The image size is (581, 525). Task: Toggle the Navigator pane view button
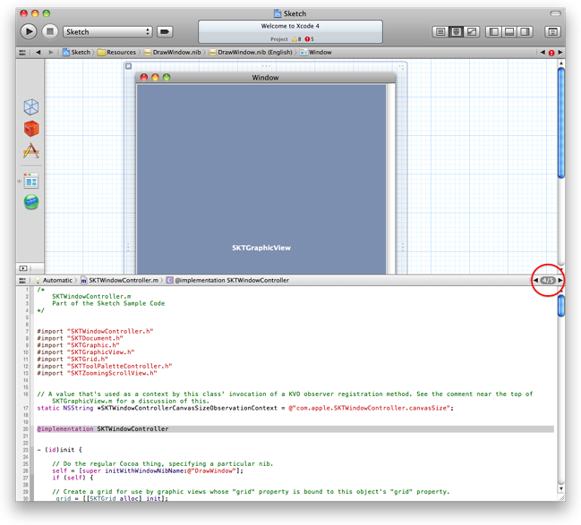click(494, 31)
